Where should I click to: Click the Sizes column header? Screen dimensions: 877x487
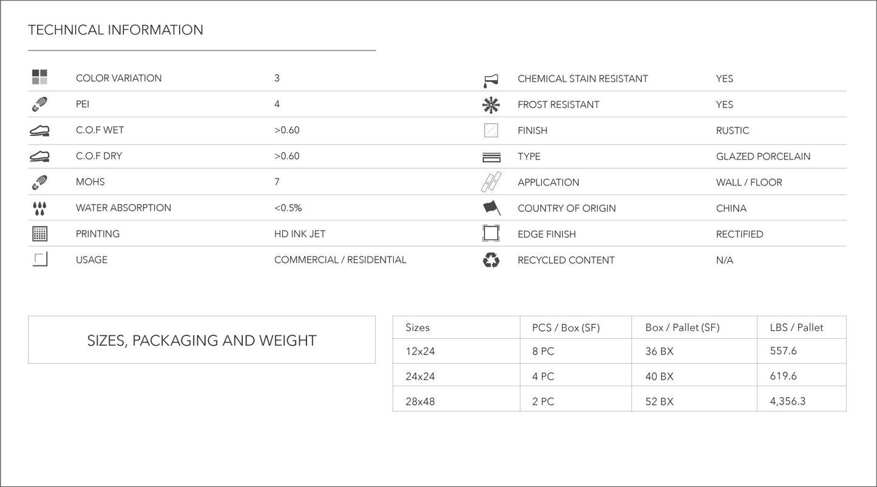tap(418, 327)
